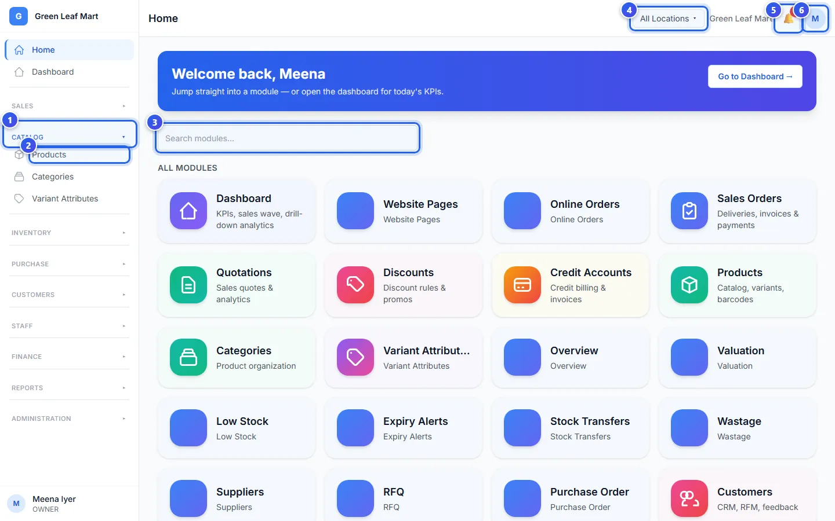Expand the Administration sidebar section
The width and height of the screenshot is (835, 521).
tap(69, 419)
